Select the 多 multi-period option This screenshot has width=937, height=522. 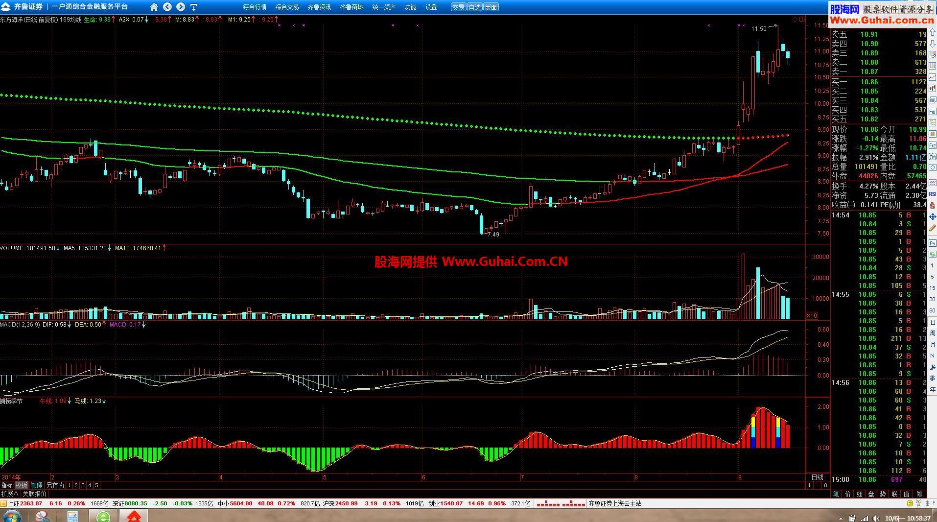coord(932,367)
